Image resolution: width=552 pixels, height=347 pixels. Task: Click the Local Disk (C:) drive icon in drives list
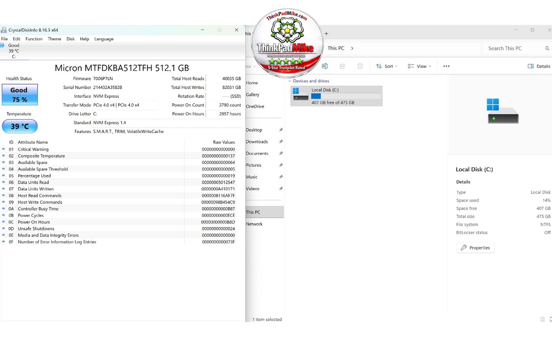[x=300, y=94]
